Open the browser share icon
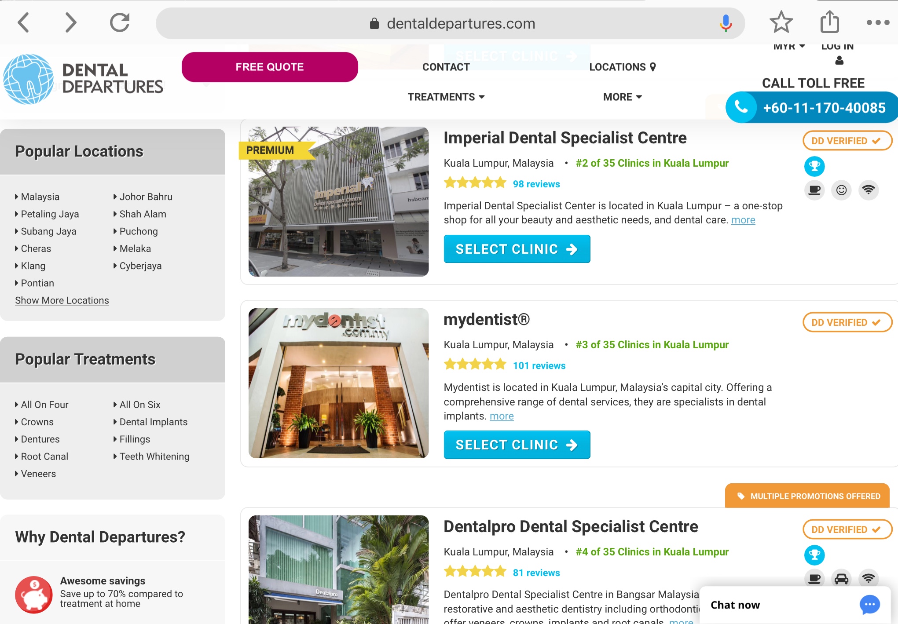The height and width of the screenshot is (624, 898). coord(829,22)
